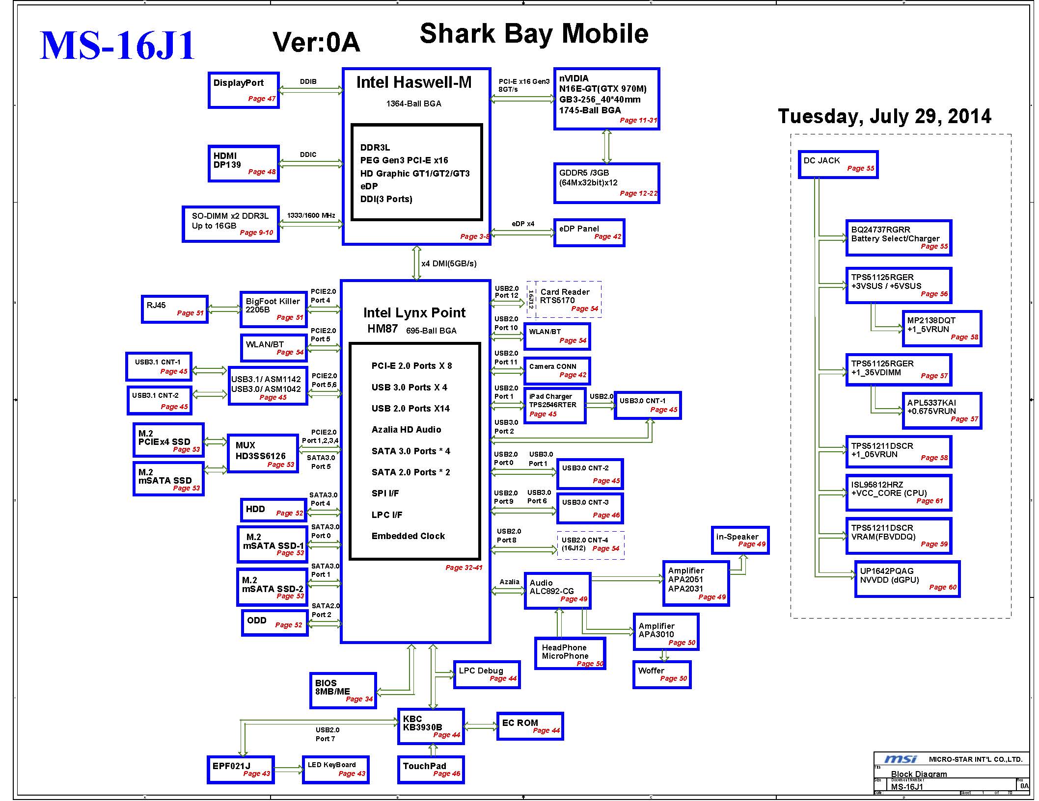Select the TPS51211DSCR +1_05VRUN block
This screenshot has height=801, width=1039.
coord(899,452)
